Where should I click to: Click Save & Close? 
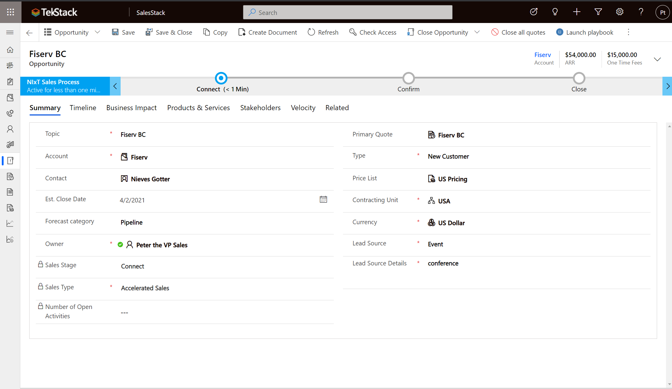coord(169,32)
